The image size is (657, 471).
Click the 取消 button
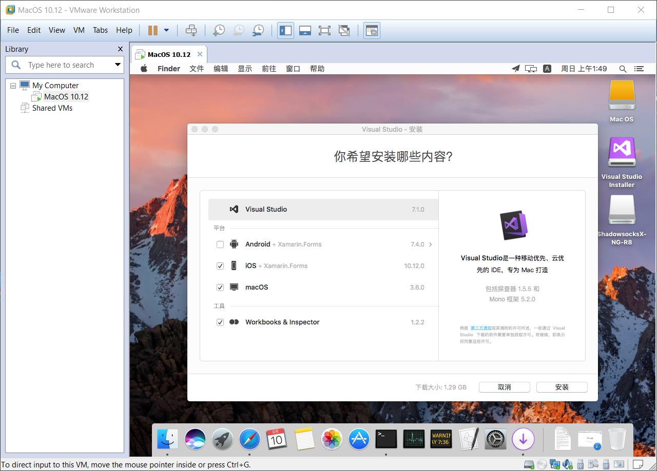[x=505, y=387]
